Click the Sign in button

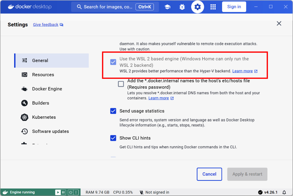[234, 7]
